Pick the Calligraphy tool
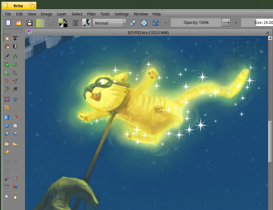The height and width of the screenshot is (210, 273). click(x=15, y=46)
